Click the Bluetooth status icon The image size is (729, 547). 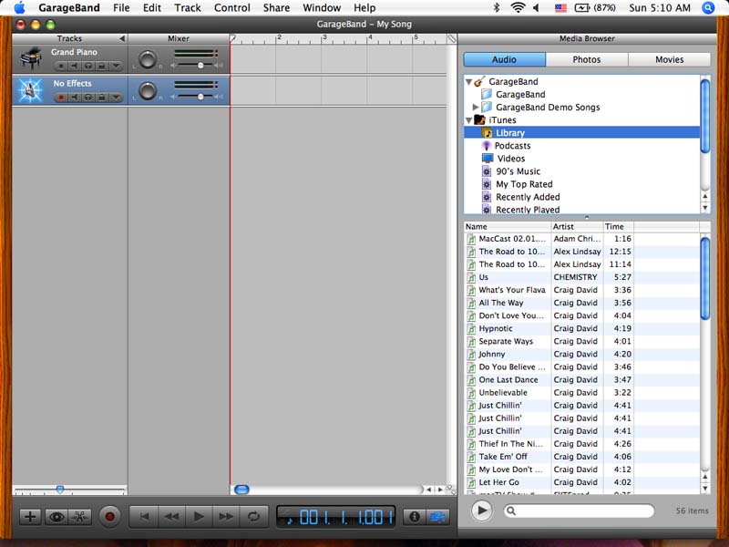(x=497, y=7)
